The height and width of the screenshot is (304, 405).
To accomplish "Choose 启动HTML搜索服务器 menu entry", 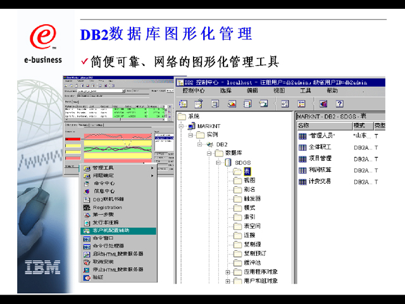I will point(118,254).
